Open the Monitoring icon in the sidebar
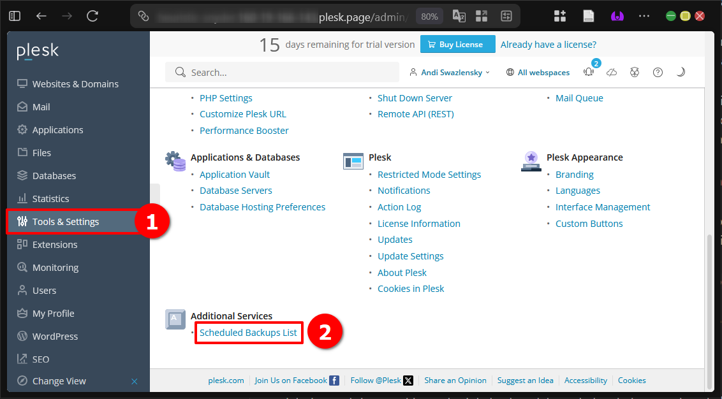Image resolution: width=722 pixels, height=399 pixels. coord(22,267)
